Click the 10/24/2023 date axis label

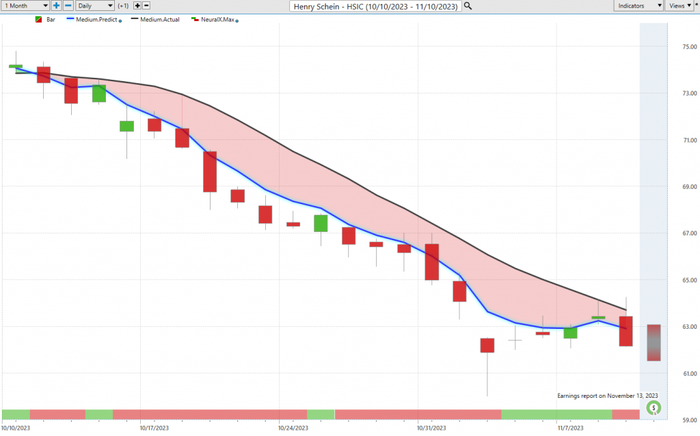[293, 428]
